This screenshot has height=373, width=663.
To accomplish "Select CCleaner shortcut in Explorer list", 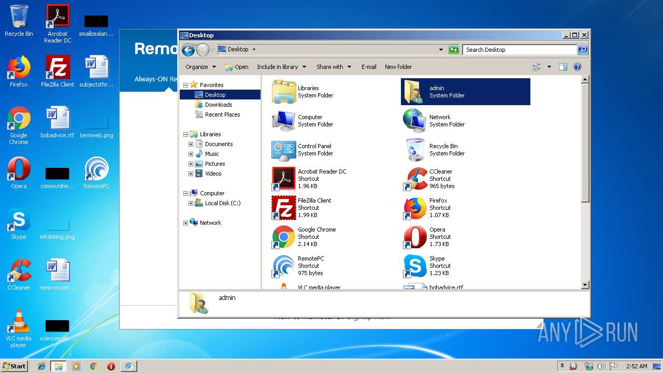I will tap(414, 179).
